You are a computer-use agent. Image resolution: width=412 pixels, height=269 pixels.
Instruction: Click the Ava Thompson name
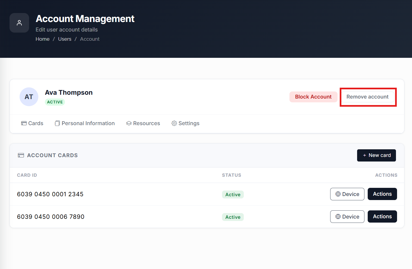pyautogui.click(x=69, y=93)
